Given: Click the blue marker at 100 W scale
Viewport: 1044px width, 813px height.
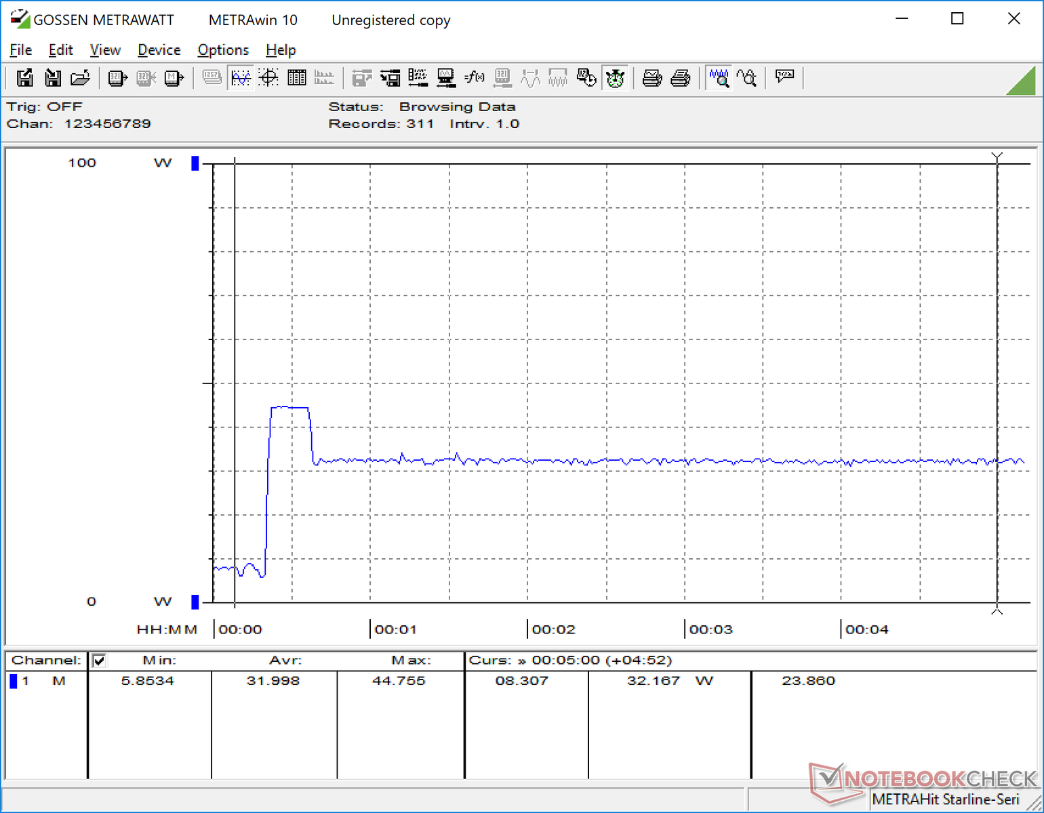Looking at the screenshot, I should tap(195, 163).
